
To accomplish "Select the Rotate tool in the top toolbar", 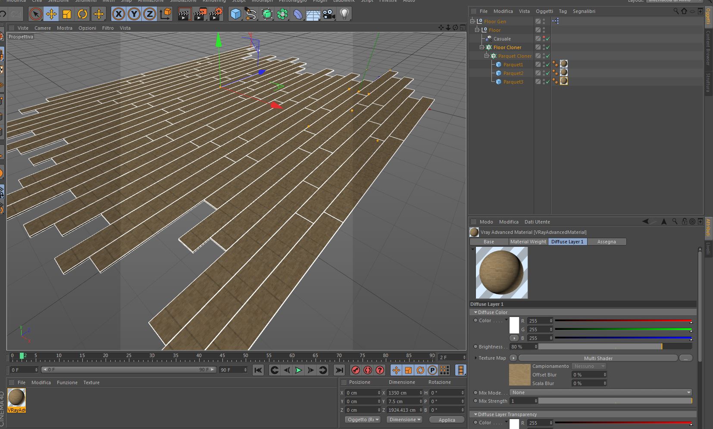I will (x=82, y=14).
